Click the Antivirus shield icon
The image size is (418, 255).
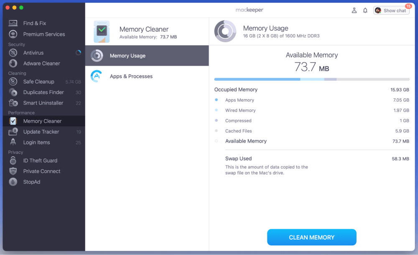tap(13, 53)
